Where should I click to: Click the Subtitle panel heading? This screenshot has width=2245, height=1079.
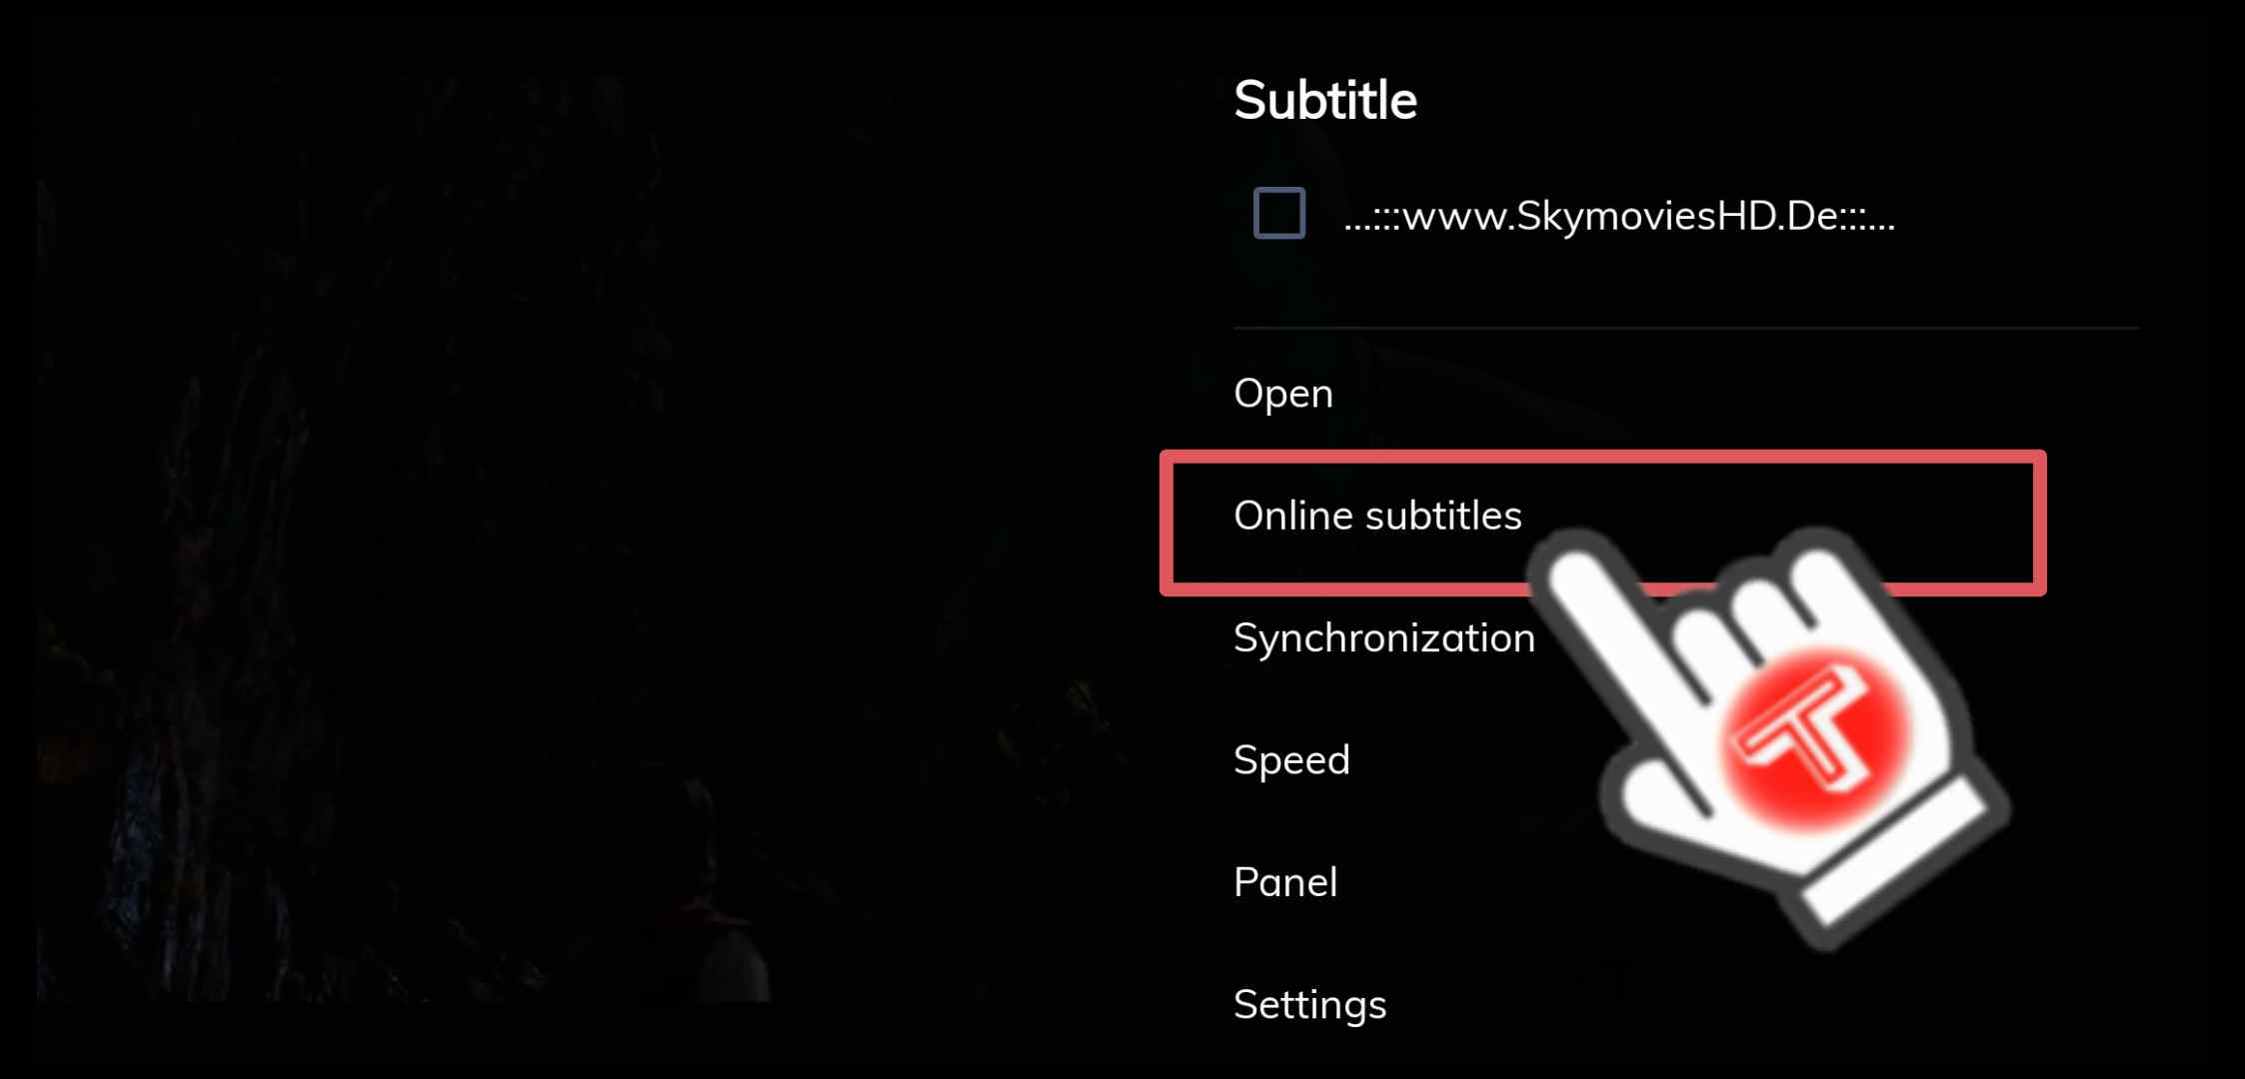tap(1325, 100)
